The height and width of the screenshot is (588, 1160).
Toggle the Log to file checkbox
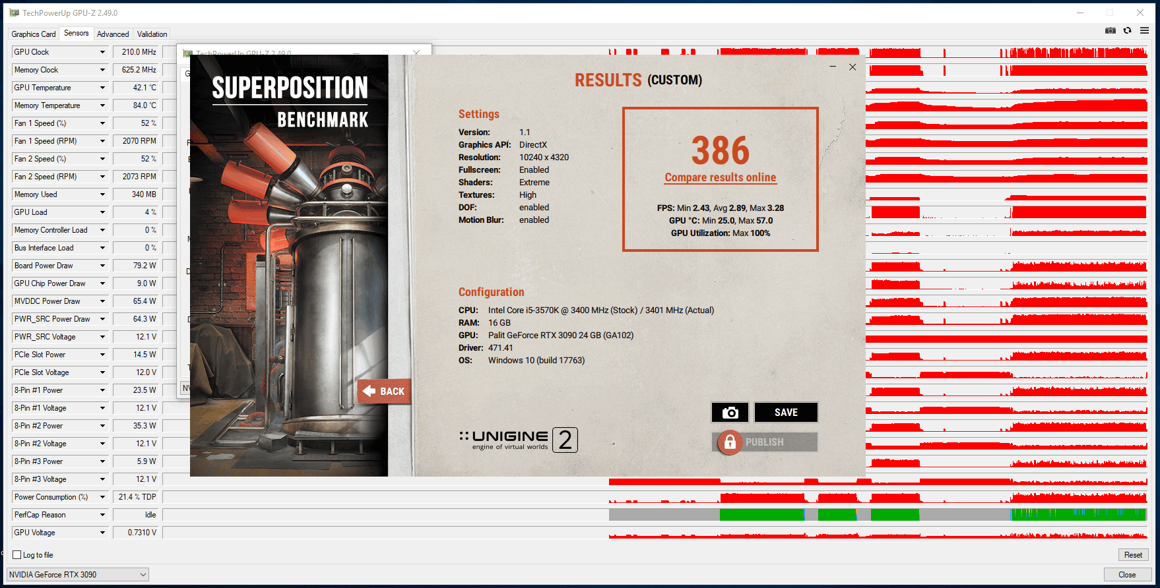(x=17, y=555)
